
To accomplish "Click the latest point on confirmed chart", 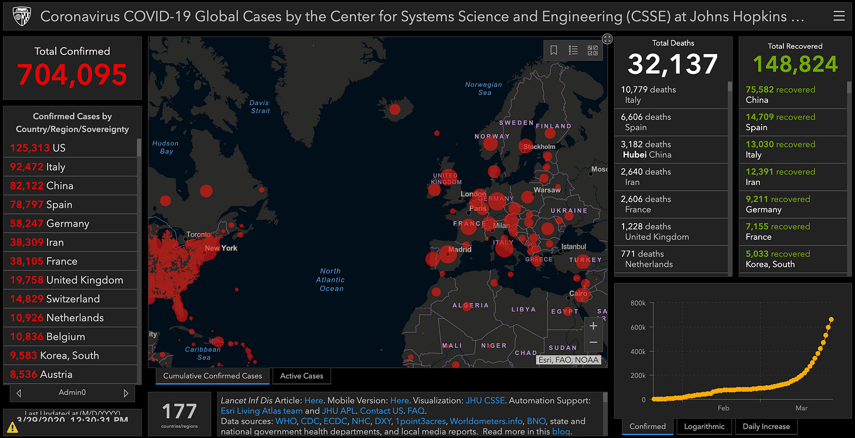I will (x=832, y=319).
